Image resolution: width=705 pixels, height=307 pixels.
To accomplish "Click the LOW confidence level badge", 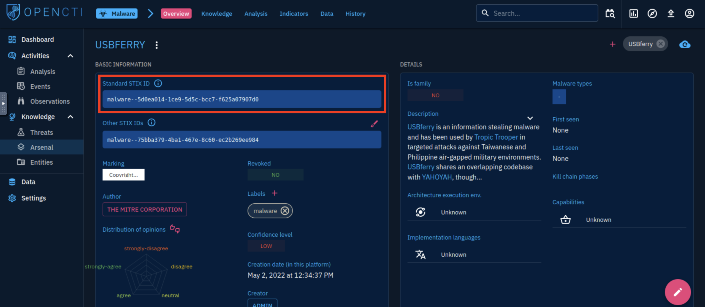I will [266, 246].
